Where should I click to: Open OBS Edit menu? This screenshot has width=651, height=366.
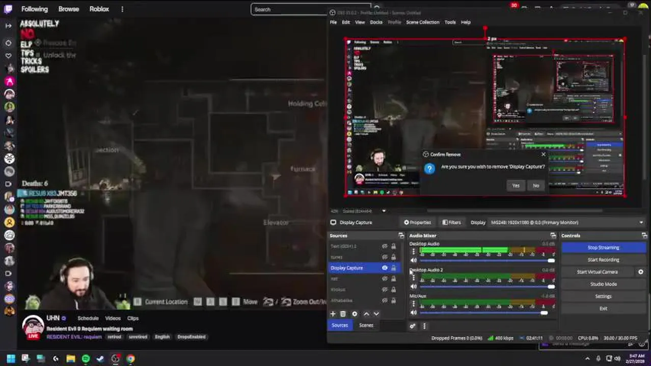pos(346,22)
